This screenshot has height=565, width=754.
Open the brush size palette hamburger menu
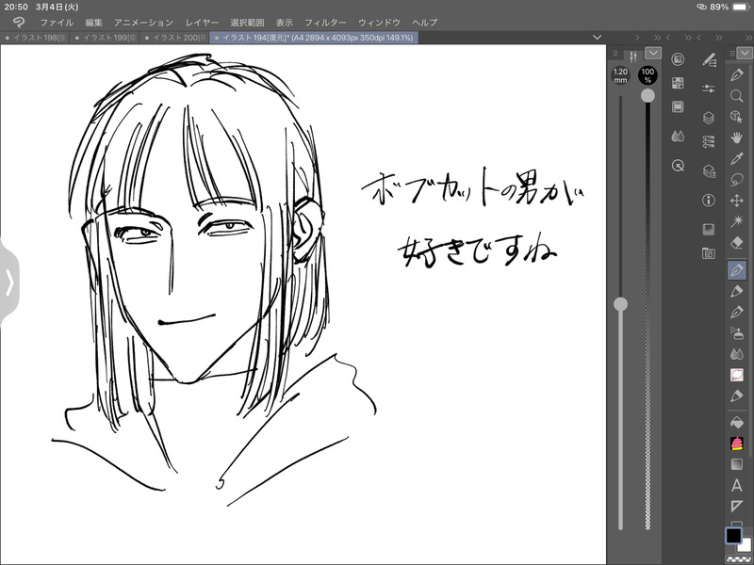(615, 54)
